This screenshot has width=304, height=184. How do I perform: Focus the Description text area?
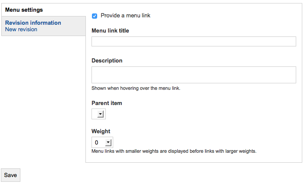coord(194,75)
